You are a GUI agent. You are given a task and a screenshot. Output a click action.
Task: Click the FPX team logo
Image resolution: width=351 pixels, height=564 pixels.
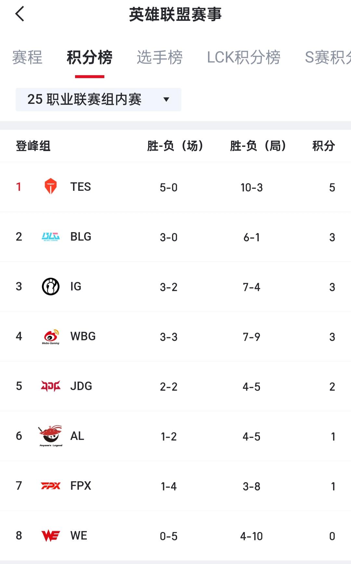tap(51, 486)
